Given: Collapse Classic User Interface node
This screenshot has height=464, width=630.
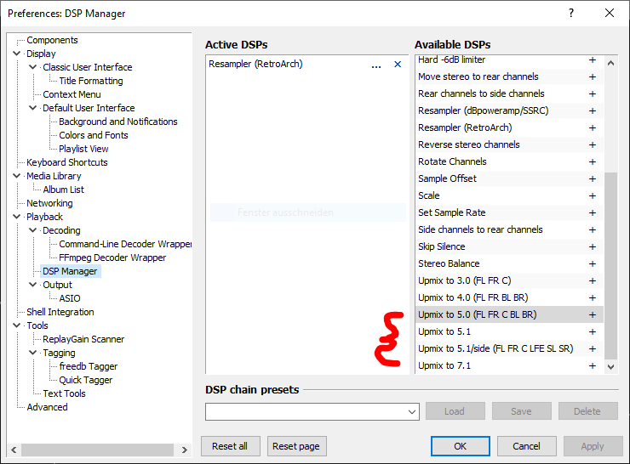Looking at the screenshot, I should click(x=33, y=67).
